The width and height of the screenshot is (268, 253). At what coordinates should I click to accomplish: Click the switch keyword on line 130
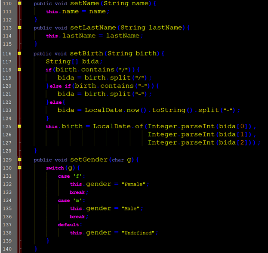coord(55,168)
